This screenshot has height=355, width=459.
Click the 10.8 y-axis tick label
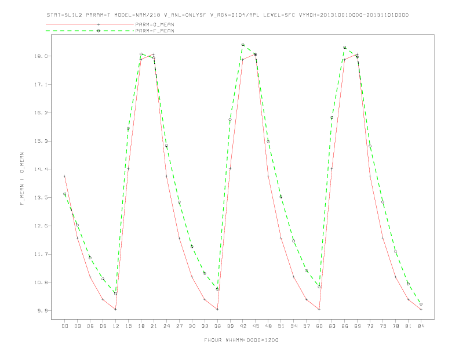coord(41,282)
